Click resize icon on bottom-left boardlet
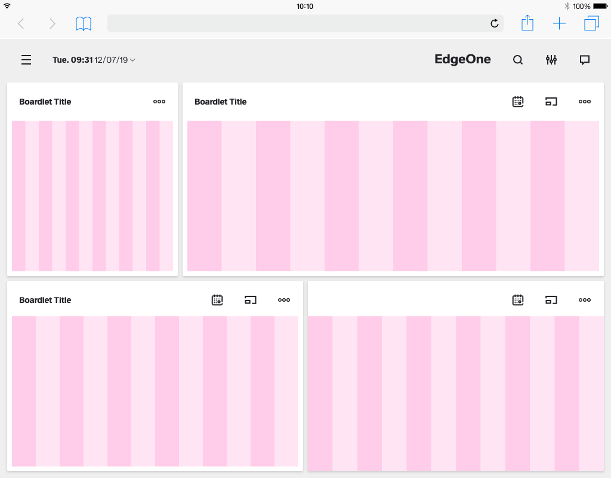 251,300
